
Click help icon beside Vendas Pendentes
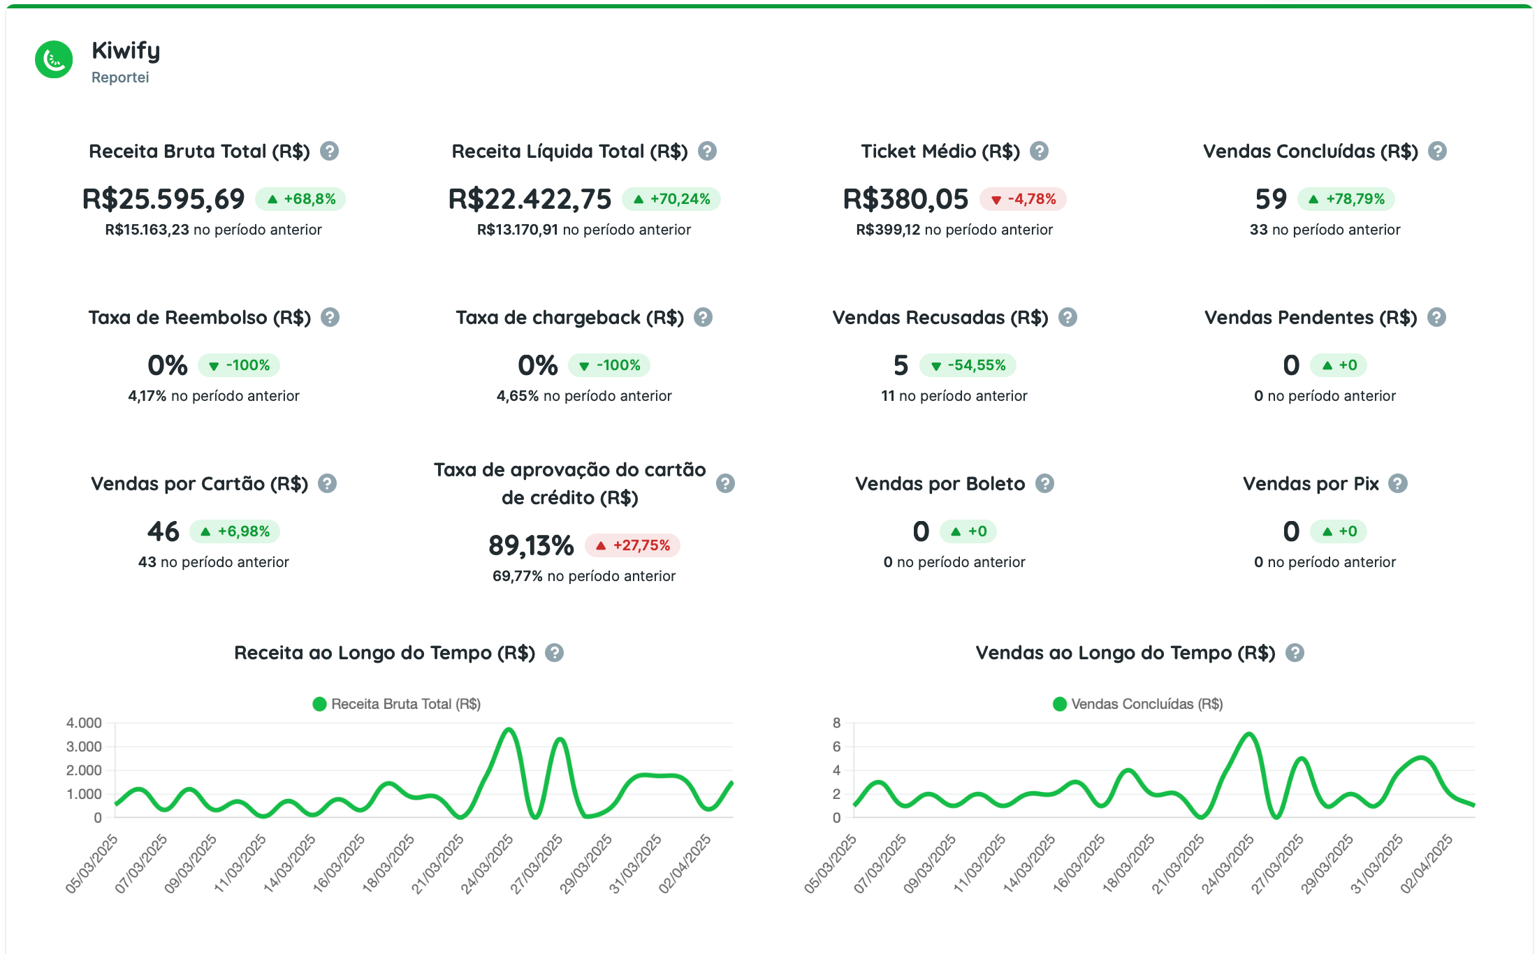coord(1436,317)
